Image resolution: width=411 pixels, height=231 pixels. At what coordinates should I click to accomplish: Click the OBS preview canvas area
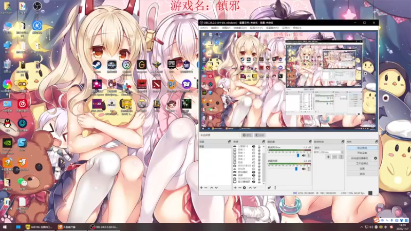(289, 81)
